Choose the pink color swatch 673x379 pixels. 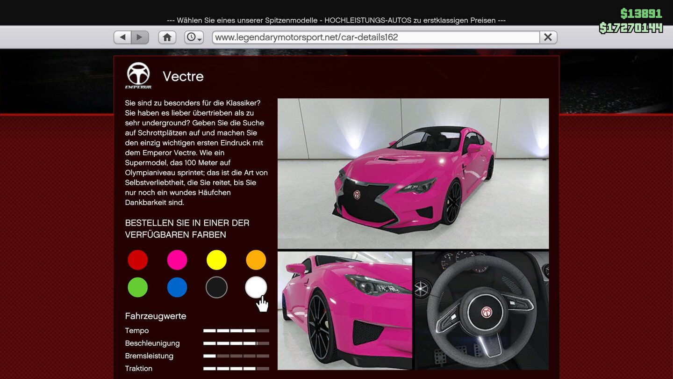pos(177,260)
